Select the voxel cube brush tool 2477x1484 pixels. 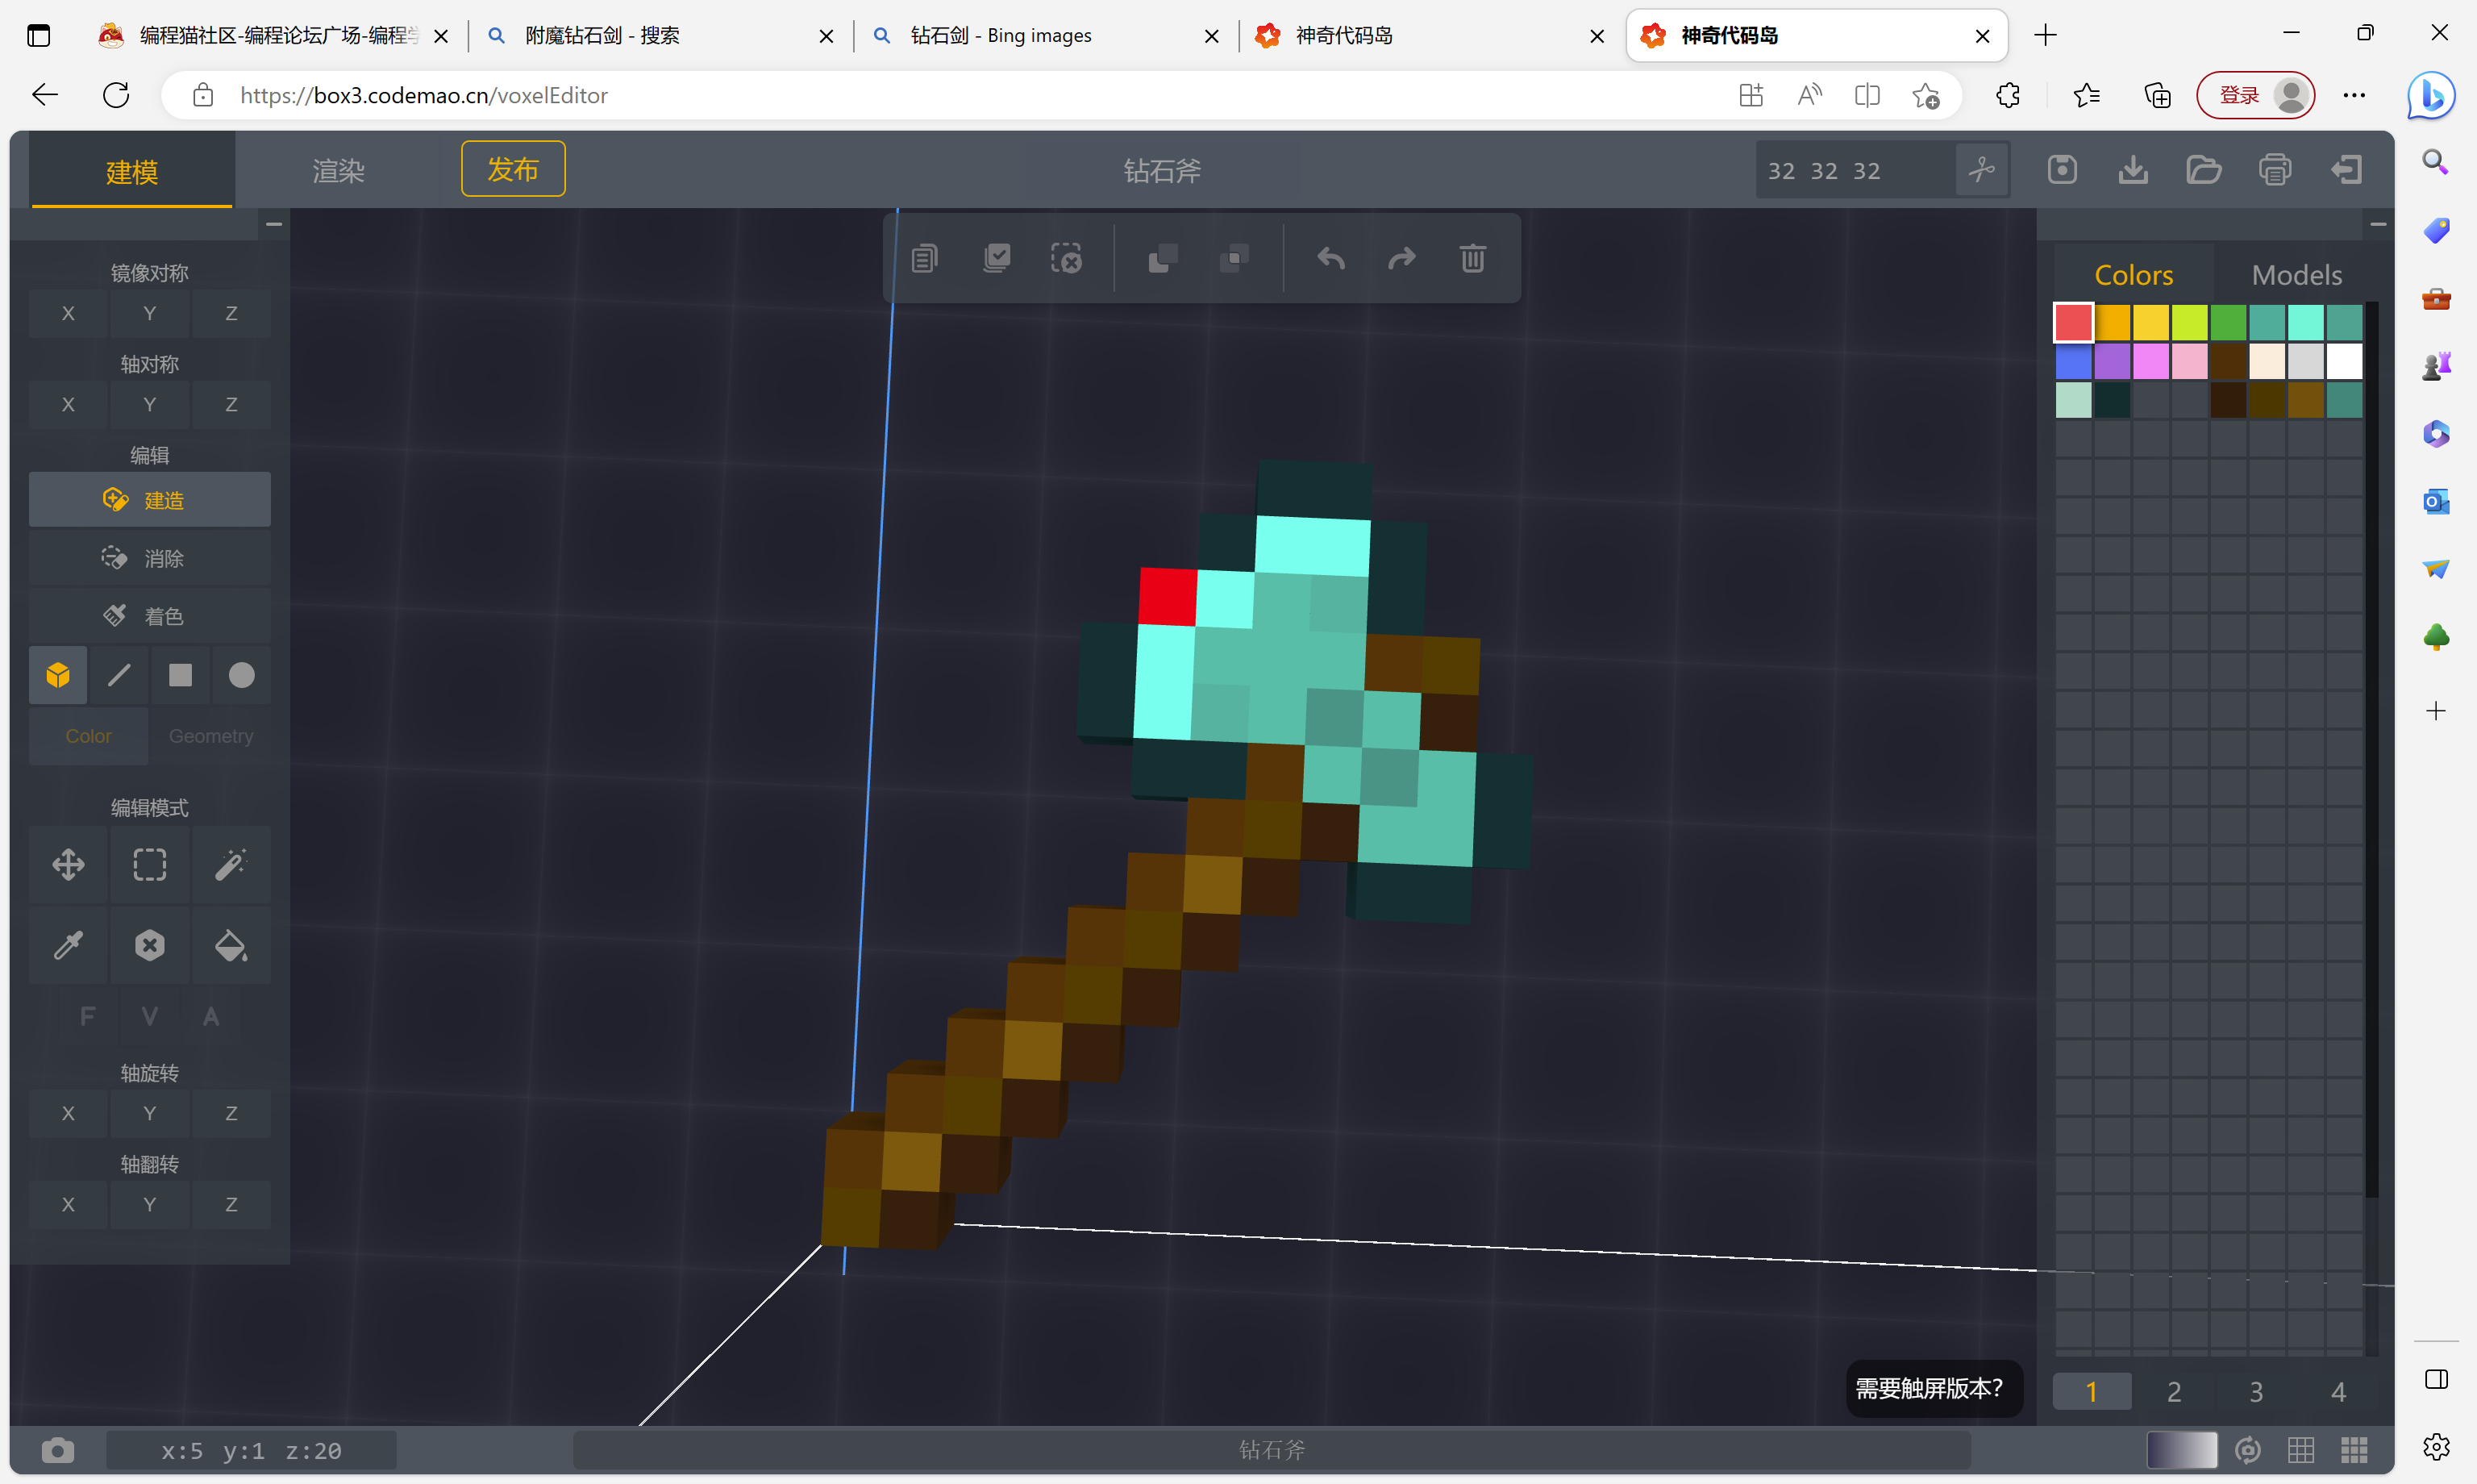(58, 676)
